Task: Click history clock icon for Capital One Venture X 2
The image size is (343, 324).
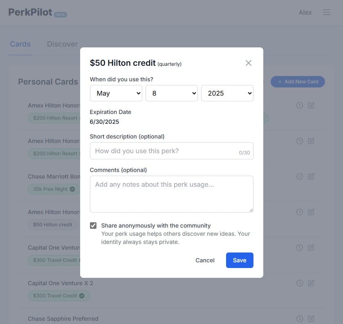Action: 300,283
